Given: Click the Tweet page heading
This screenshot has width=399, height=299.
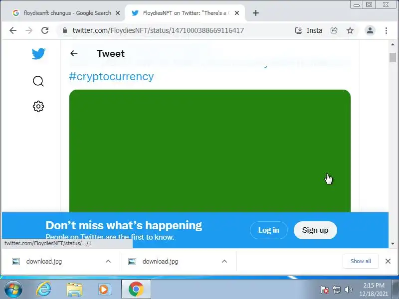Looking at the screenshot, I should [x=111, y=53].
